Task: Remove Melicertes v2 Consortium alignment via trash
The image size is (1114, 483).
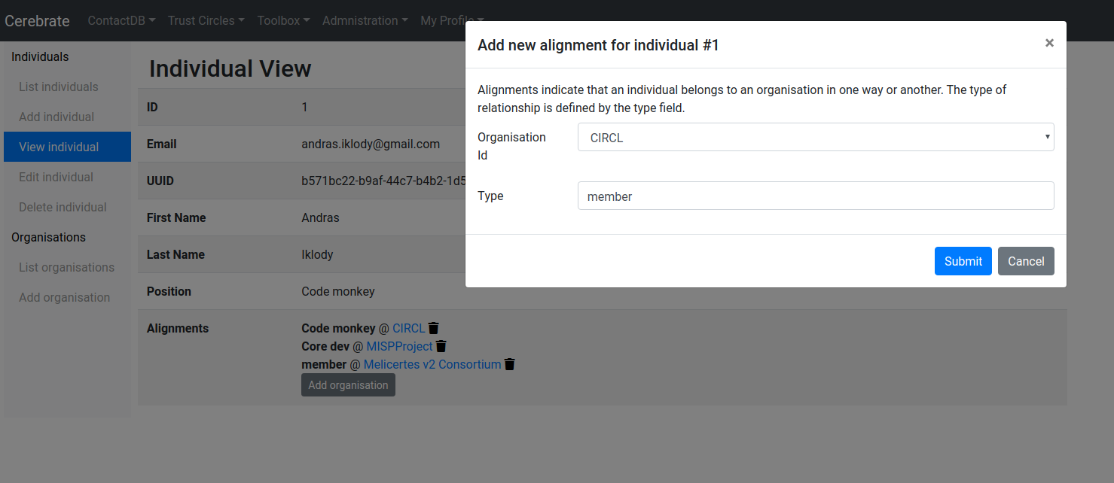Action: (510, 364)
